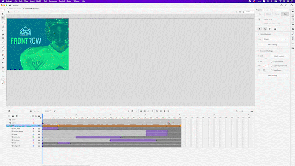The image size is (295, 166).
Task: Click the link width and height icon
Action: [x=266, y=59]
